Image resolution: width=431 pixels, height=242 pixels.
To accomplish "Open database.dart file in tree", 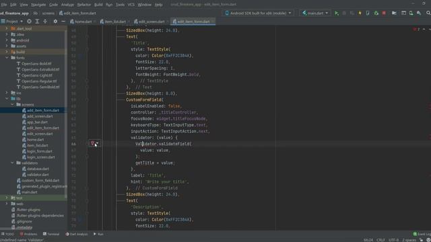I will click(x=38, y=169).
